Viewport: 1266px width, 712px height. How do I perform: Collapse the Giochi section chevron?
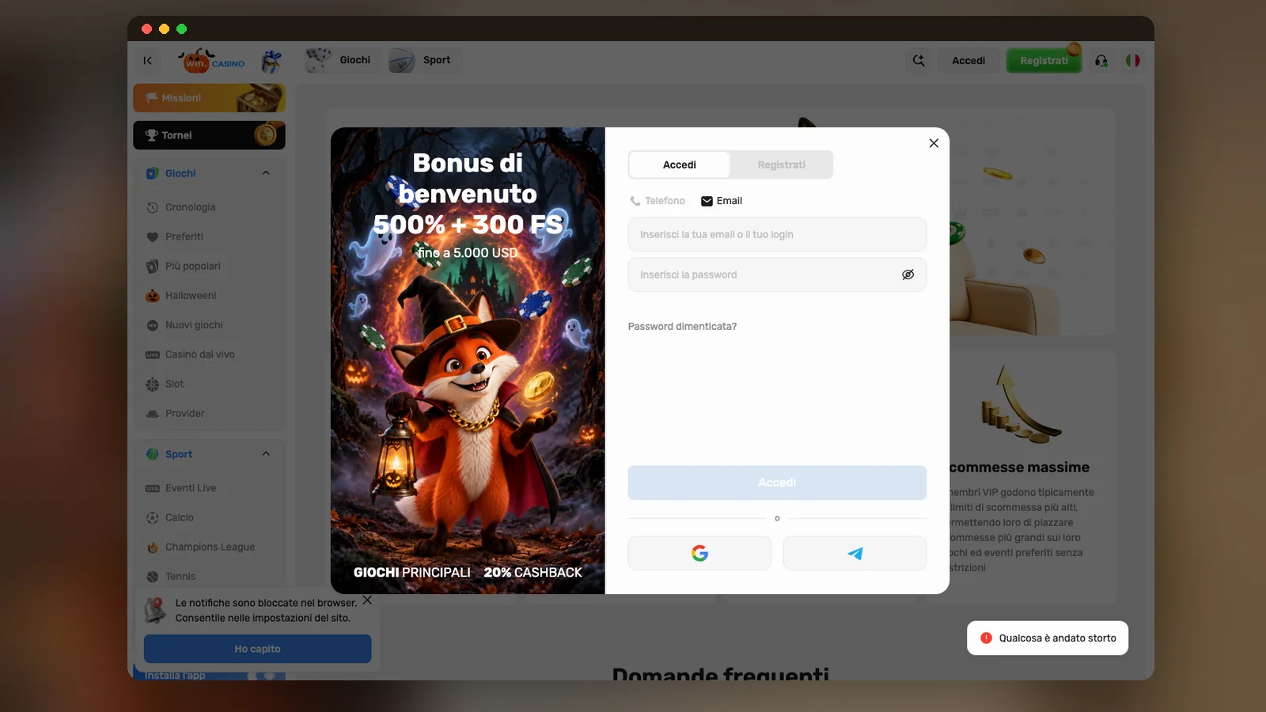pyautogui.click(x=266, y=173)
